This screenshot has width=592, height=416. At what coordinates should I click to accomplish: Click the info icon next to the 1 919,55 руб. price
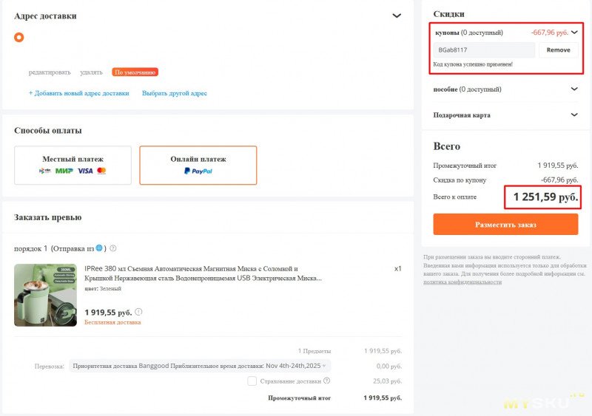tap(138, 312)
